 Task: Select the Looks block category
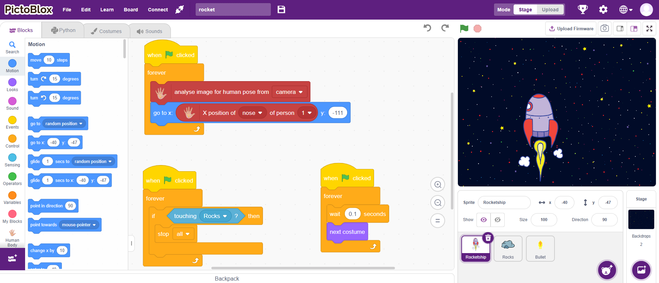click(x=12, y=85)
